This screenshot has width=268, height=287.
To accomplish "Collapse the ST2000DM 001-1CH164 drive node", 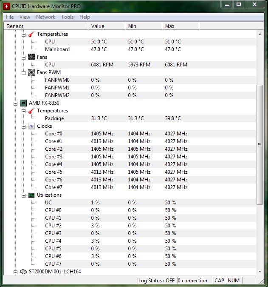I will [x=16, y=272].
